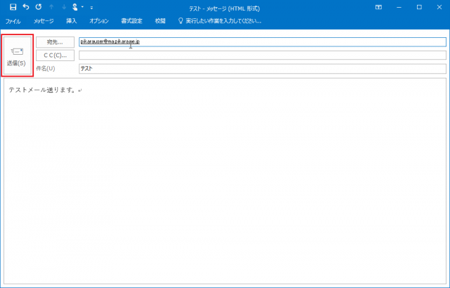Open the Ribbon Display Options icon
Viewport: 450px width, 288px height.
[379, 7]
